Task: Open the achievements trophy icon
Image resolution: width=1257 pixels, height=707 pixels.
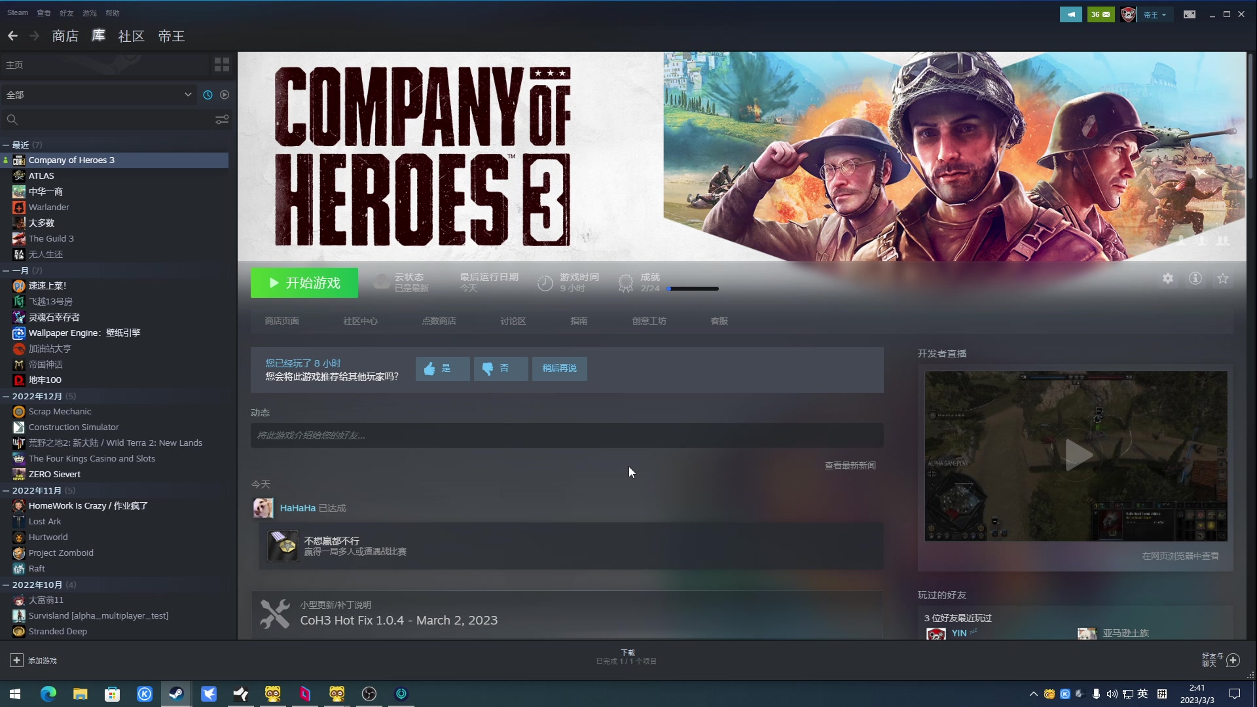Action: click(626, 283)
